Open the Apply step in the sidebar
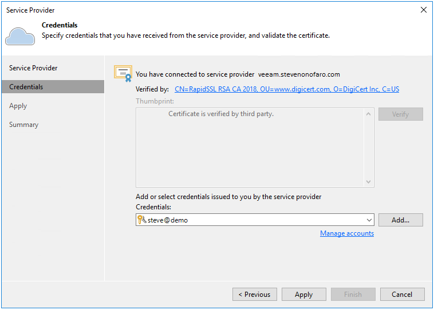This screenshot has width=434, height=310. pos(18,106)
